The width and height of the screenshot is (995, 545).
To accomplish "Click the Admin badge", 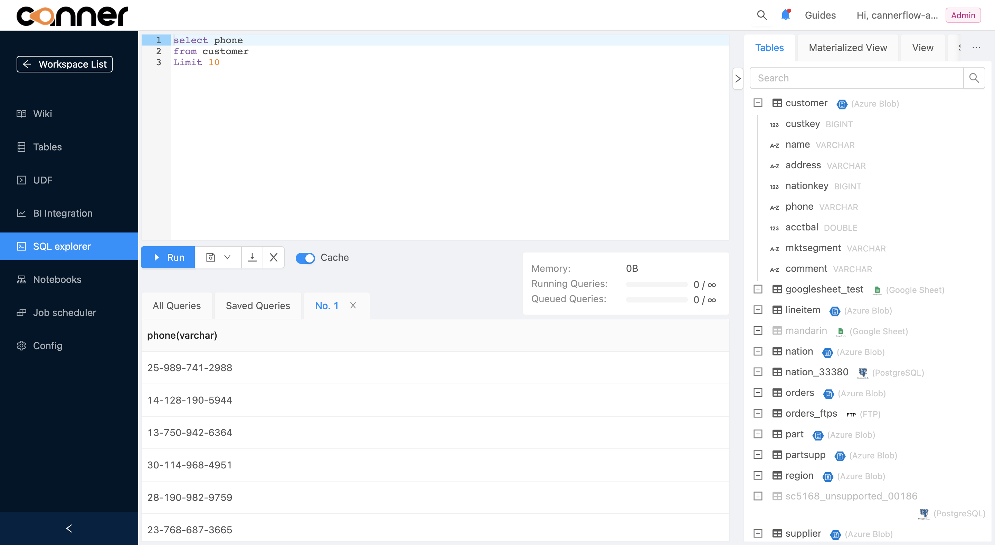I will pyautogui.click(x=963, y=15).
